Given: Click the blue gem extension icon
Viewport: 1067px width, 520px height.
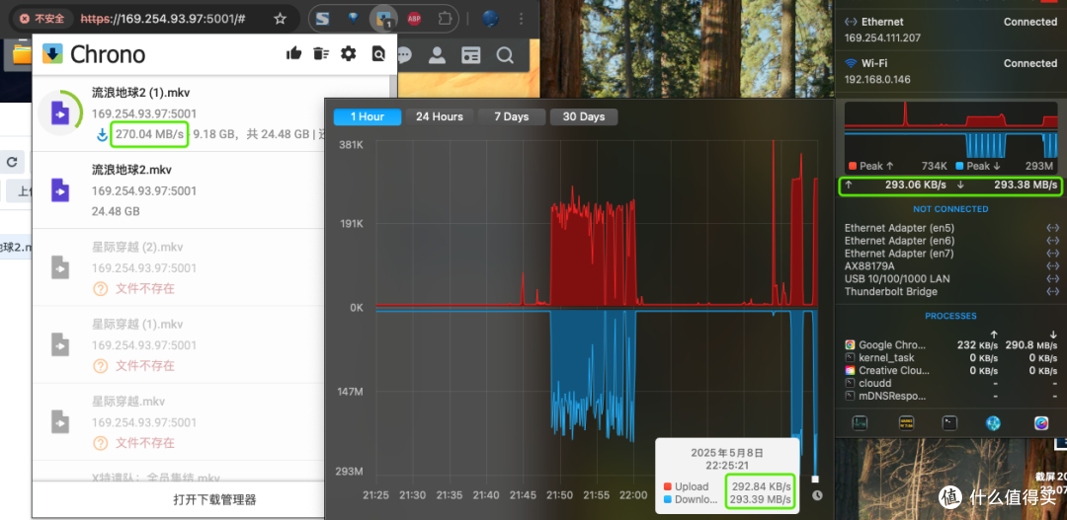Looking at the screenshot, I should (x=353, y=19).
